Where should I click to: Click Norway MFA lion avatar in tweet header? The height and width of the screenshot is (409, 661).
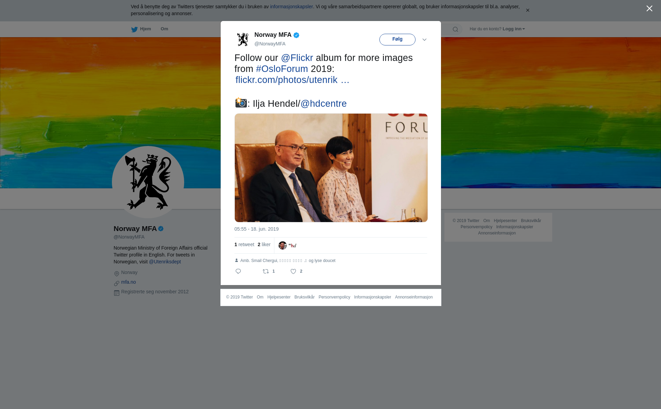point(243,39)
